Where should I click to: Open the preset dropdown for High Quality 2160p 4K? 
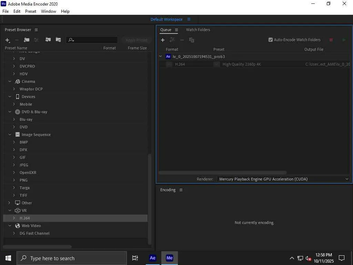pyautogui.click(x=216, y=65)
